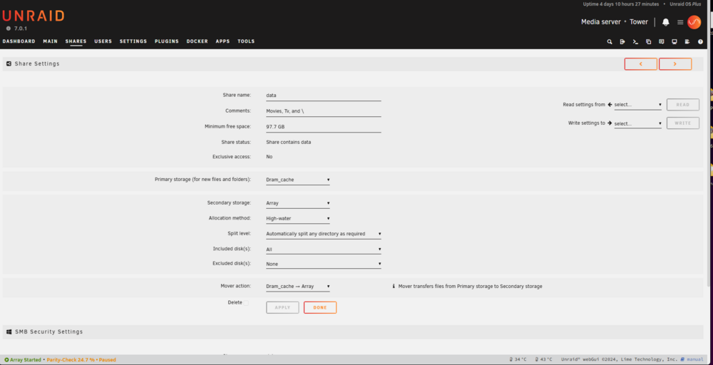Open the Primary storage Dram_cache dropdown
Screen dimensions: 713x365
[x=298, y=180]
